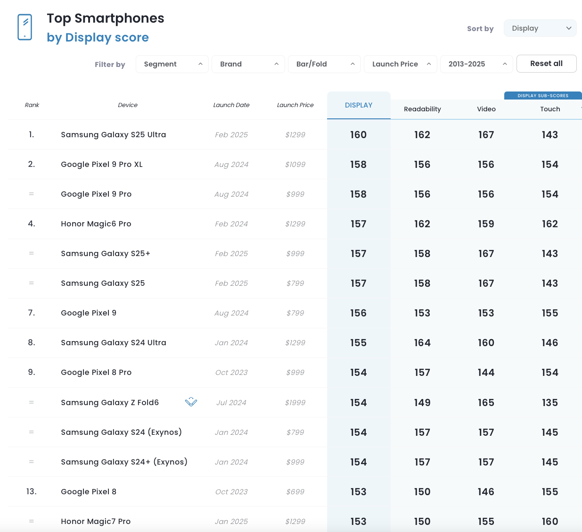Open the Launch Price filter
The height and width of the screenshot is (532, 582).
(401, 64)
